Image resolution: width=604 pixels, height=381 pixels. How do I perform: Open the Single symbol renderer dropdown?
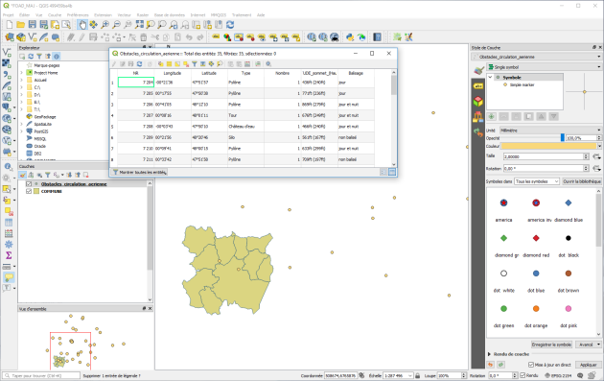point(544,67)
